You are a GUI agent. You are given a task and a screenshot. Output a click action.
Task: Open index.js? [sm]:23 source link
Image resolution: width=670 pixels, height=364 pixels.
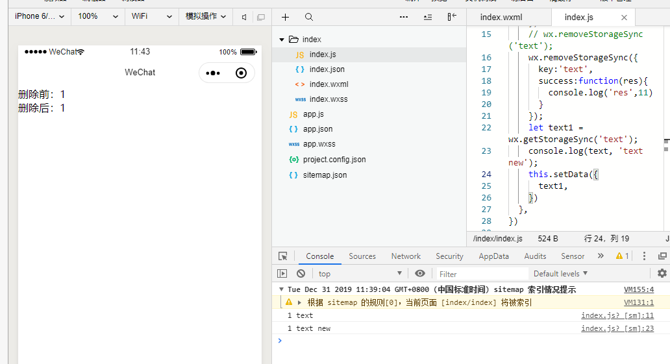617,328
